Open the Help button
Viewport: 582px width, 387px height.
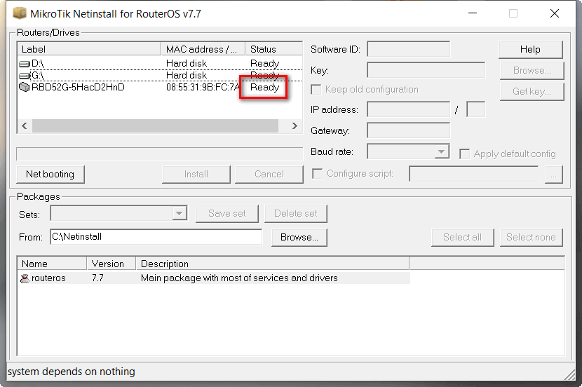coord(530,49)
